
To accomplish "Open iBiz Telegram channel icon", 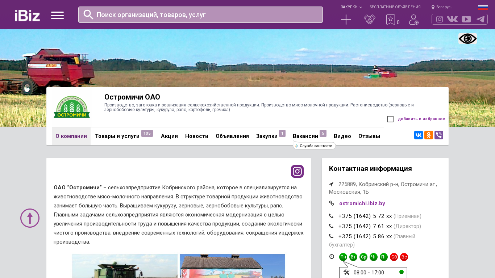I will coord(481,19).
